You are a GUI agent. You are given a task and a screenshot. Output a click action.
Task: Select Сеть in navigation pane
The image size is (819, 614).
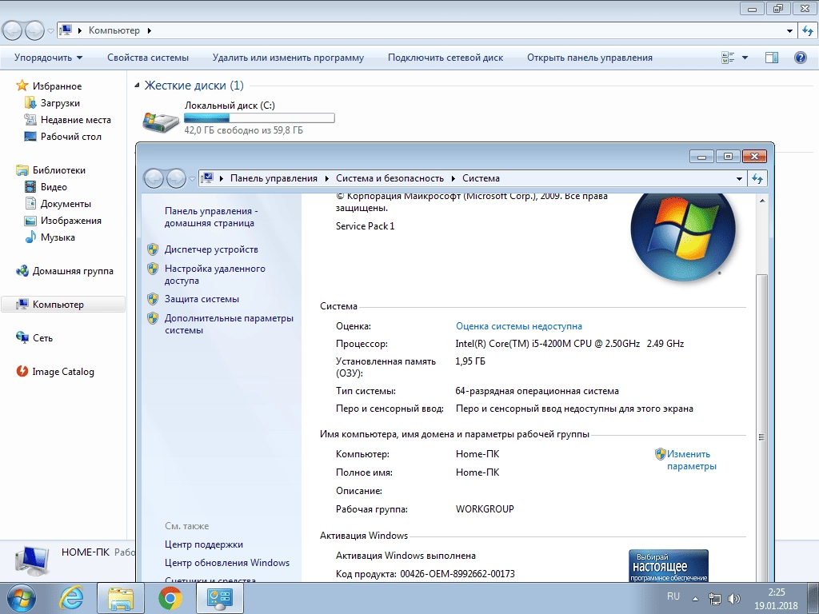click(42, 338)
